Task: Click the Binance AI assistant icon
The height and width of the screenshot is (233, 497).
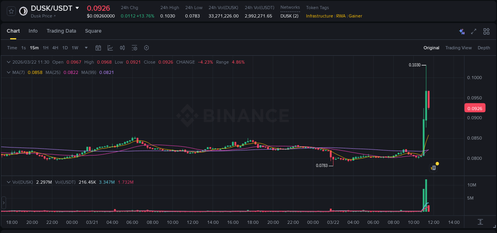Action: pyautogui.click(x=462, y=31)
